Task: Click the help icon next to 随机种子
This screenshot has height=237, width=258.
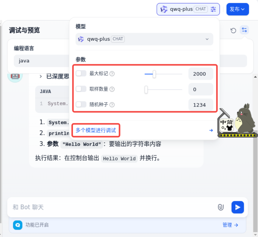Action: 112,105
